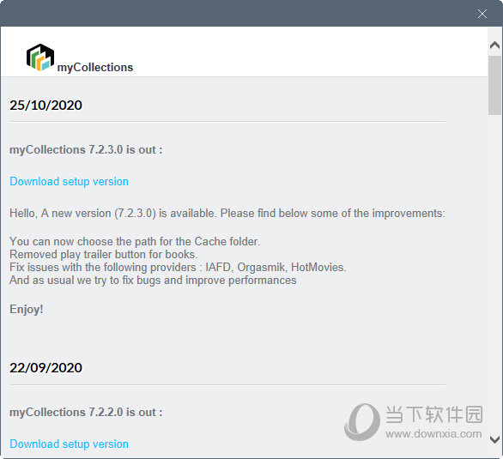Click "myCollections 7.2.2.0 is out :" heading
503x459 pixels.
pos(86,412)
